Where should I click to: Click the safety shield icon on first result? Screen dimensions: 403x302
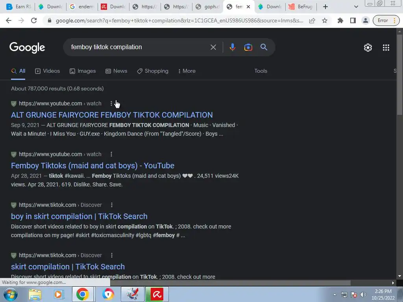coord(14,104)
